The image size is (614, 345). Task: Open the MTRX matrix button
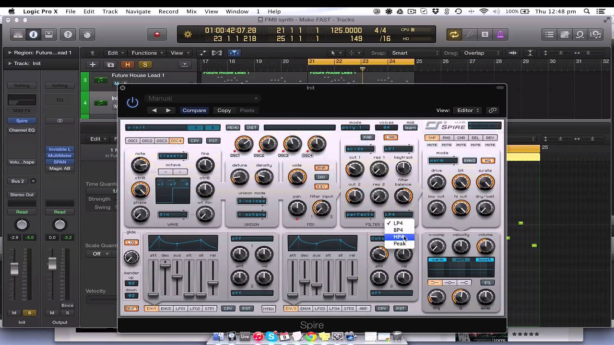269,309
